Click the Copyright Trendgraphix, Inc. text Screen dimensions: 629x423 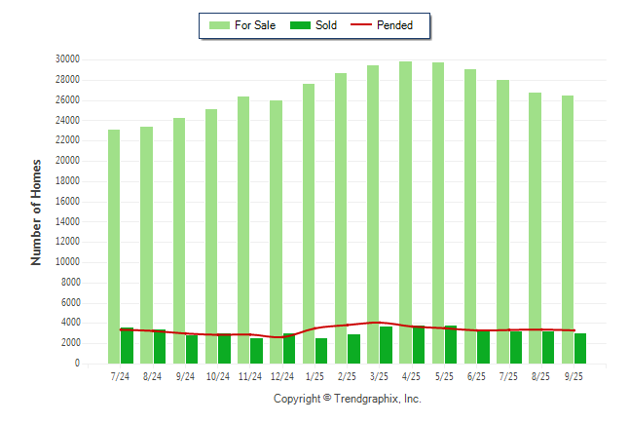pyautogui.click(x=347, y=399)
